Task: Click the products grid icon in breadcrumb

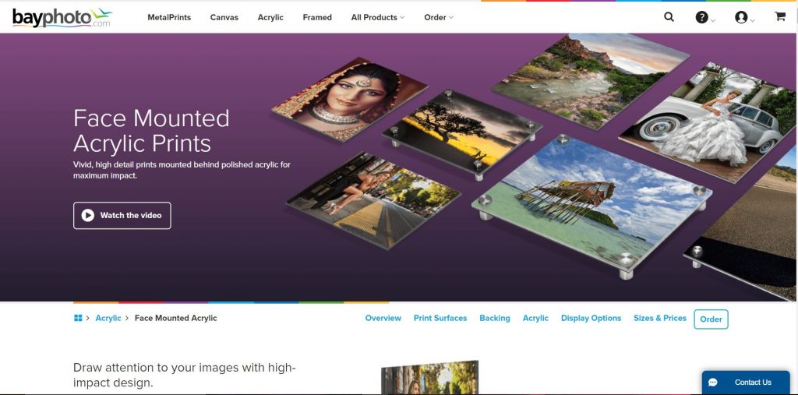Action: (78, 318)
